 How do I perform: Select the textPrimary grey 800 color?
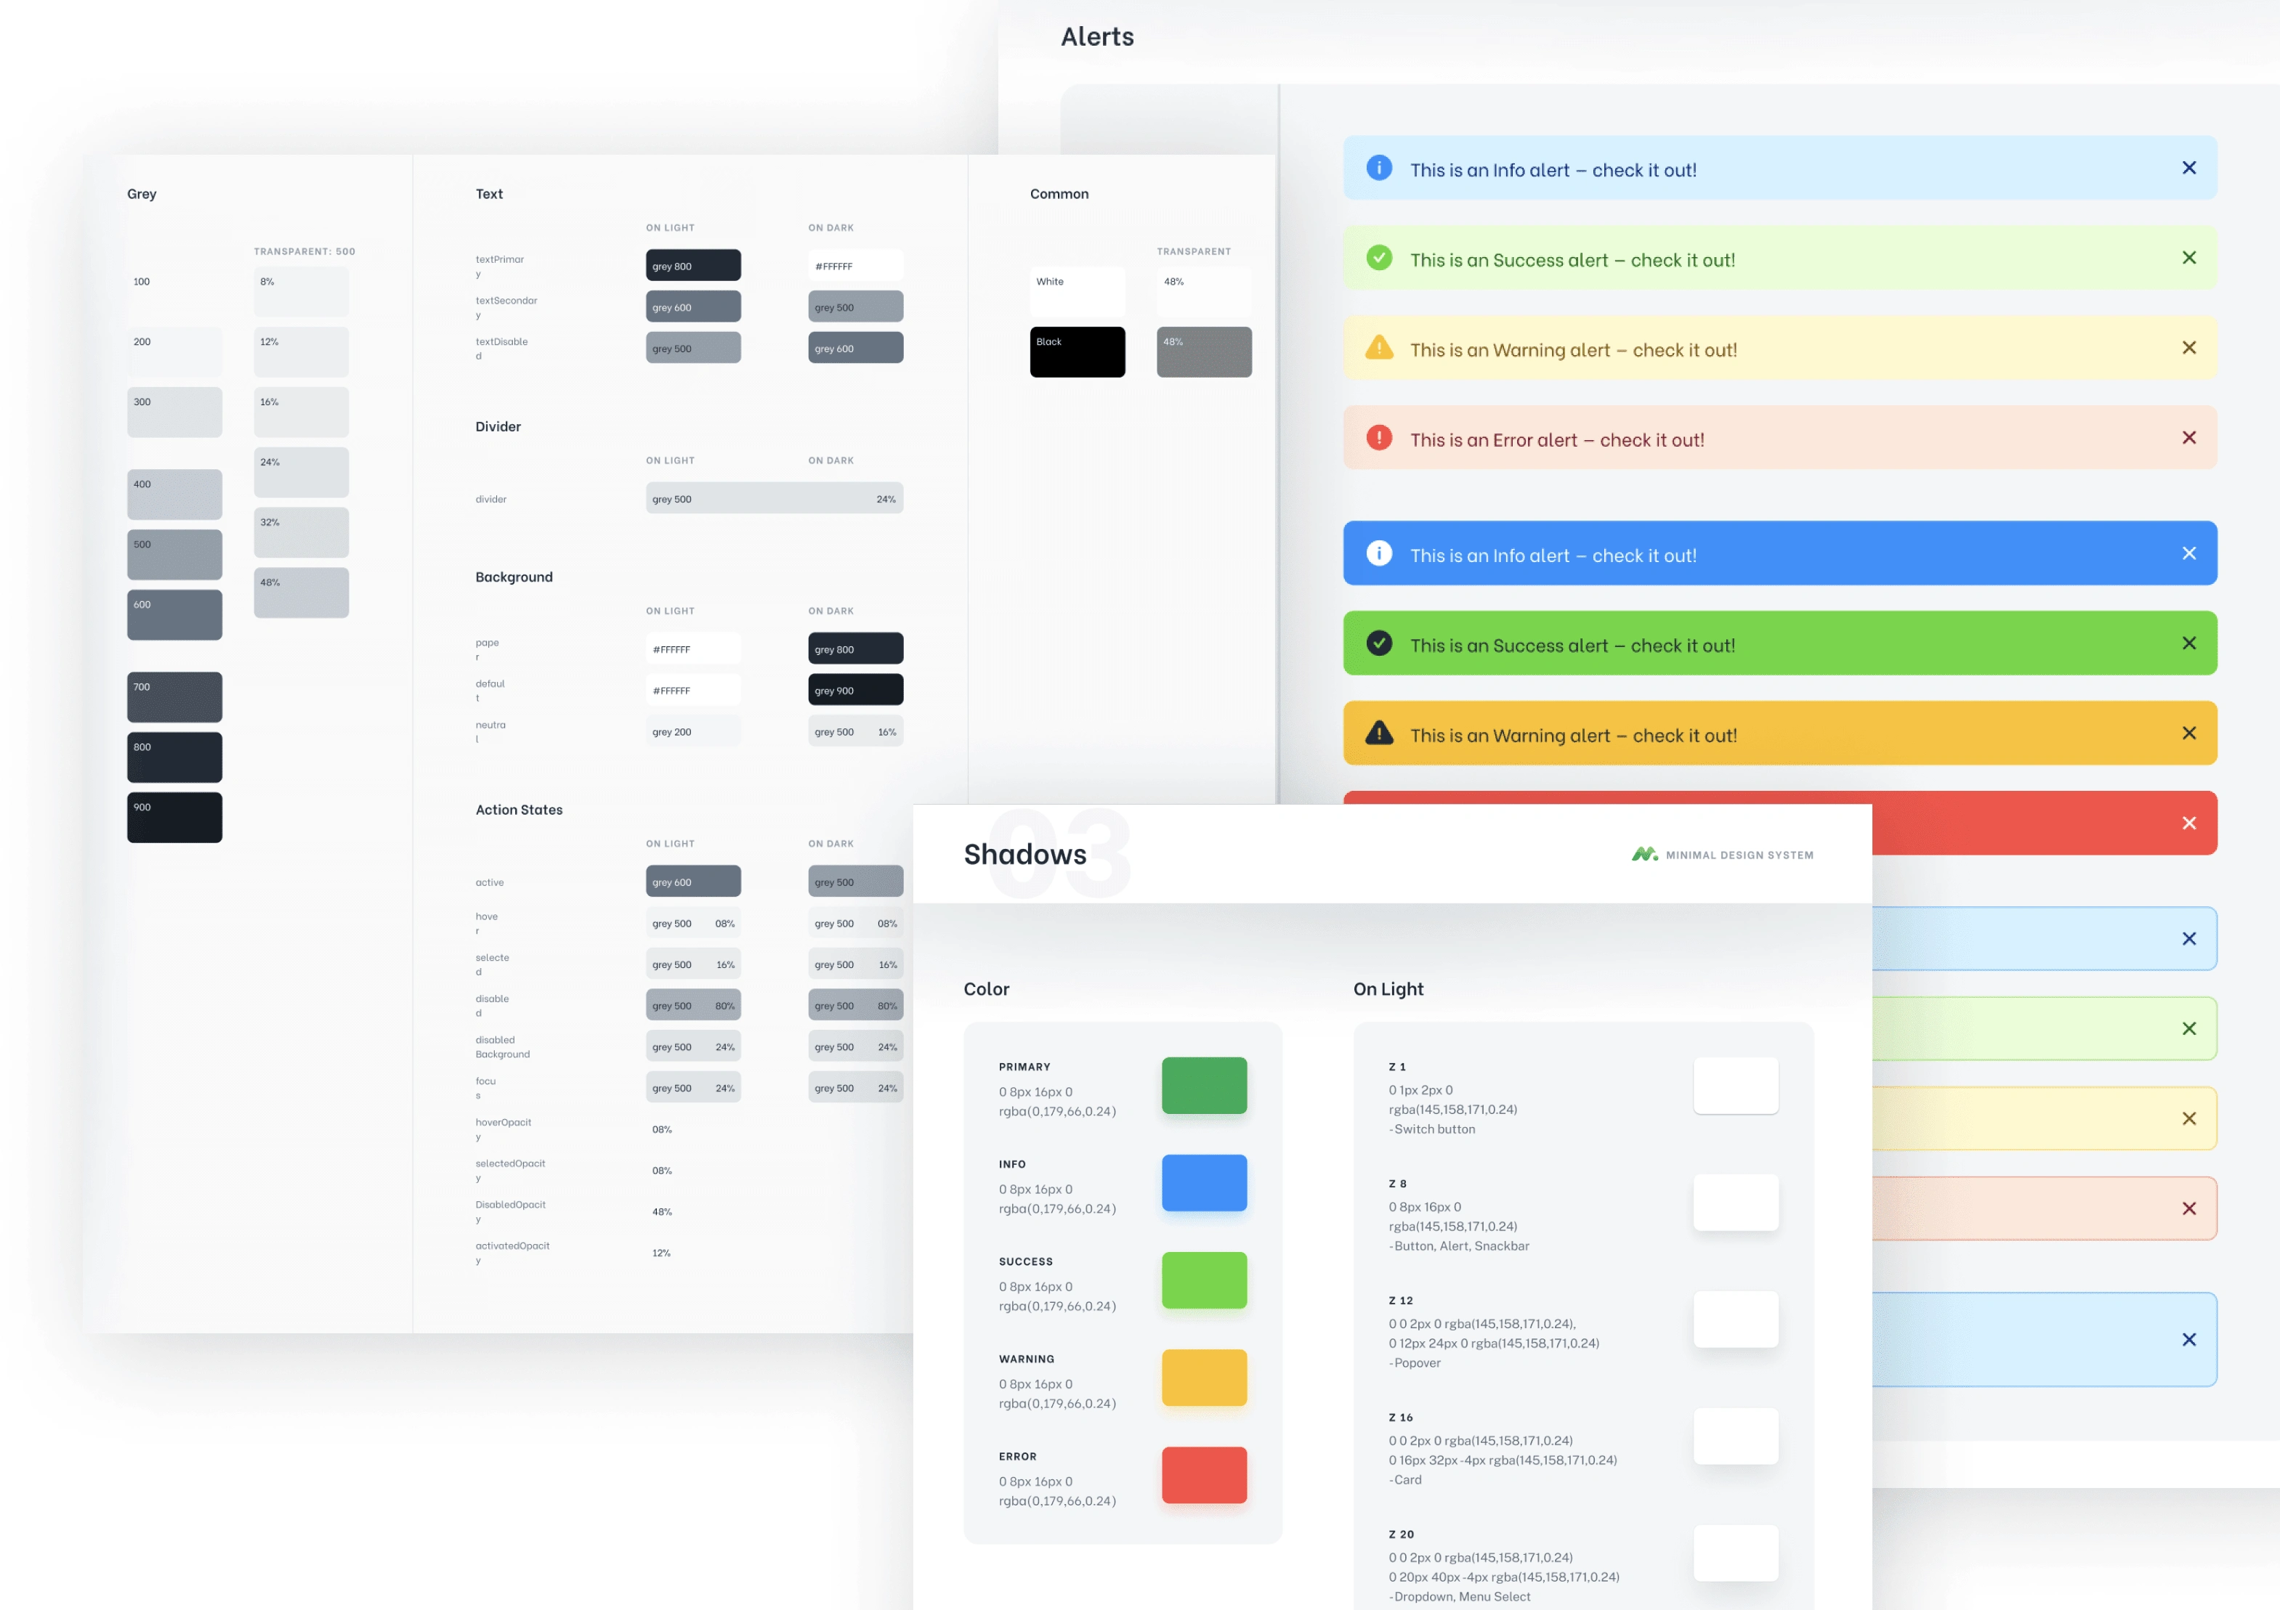tap(692, 265)
